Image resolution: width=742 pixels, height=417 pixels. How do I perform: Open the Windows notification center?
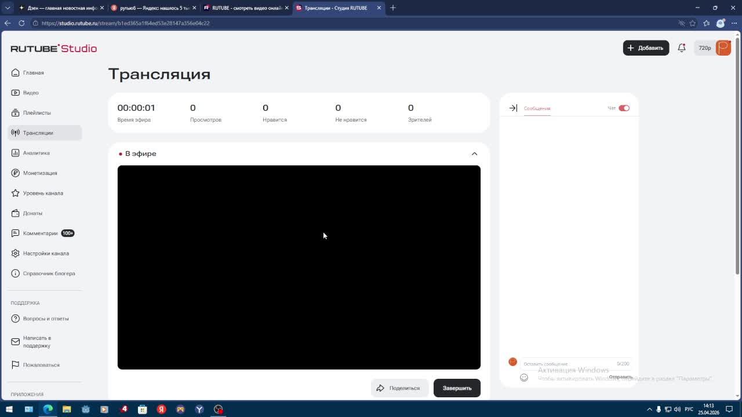729,409
